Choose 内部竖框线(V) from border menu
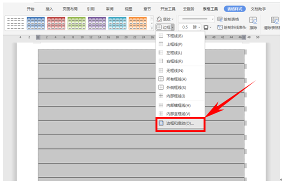 tap(180, 113)
